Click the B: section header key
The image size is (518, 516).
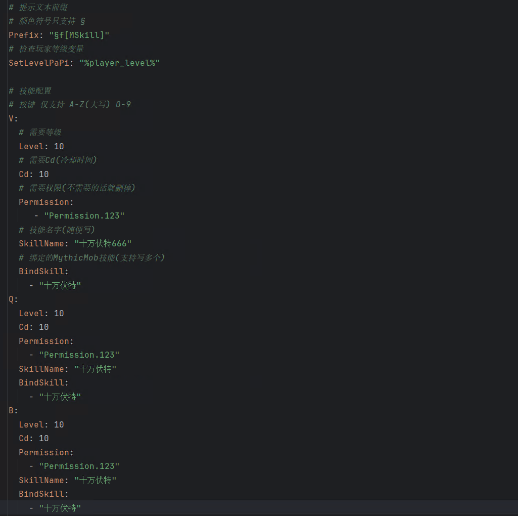point(13,410)
